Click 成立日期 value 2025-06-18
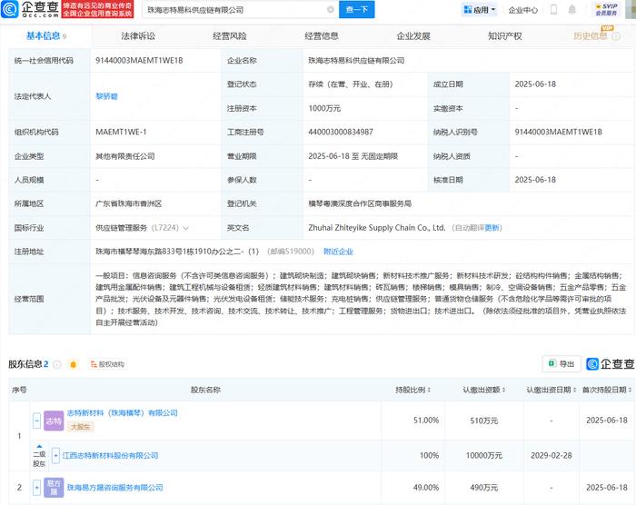This screenshot has height=505, width=636. 535,84
